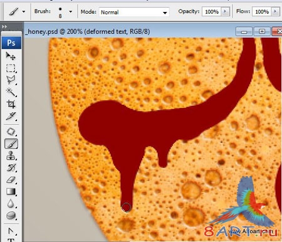Open the brush Mode dropdown
Screen dimensions: 282x242
[x=134, y=12]
